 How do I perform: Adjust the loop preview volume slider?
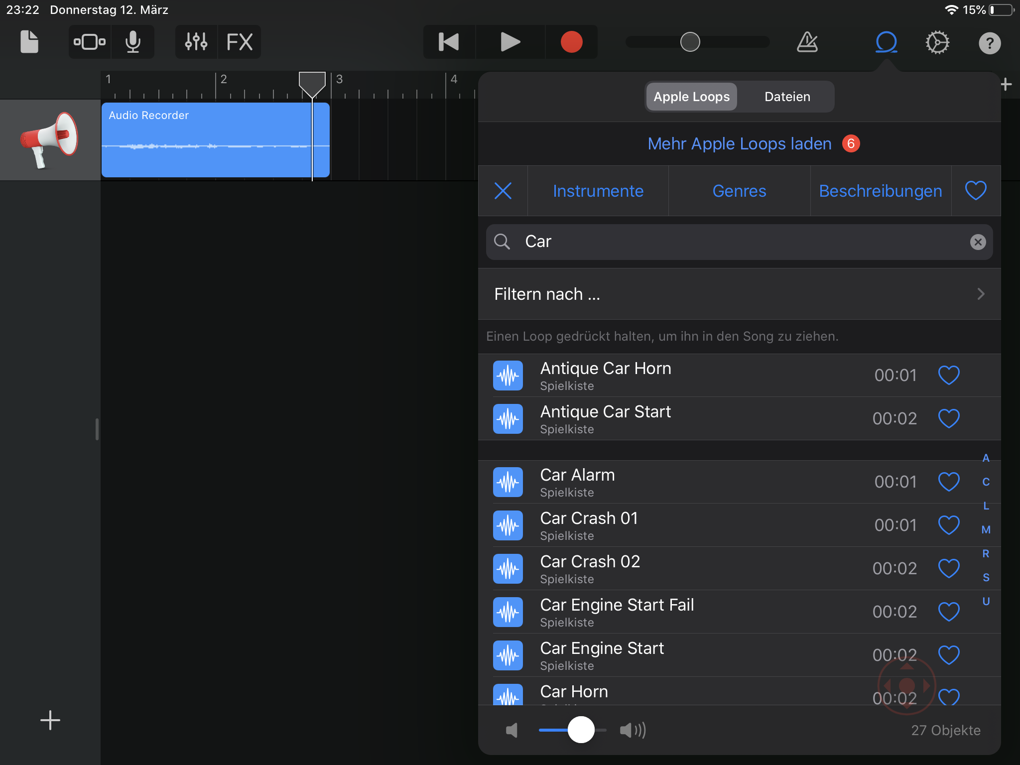click(x=581, y=730)
